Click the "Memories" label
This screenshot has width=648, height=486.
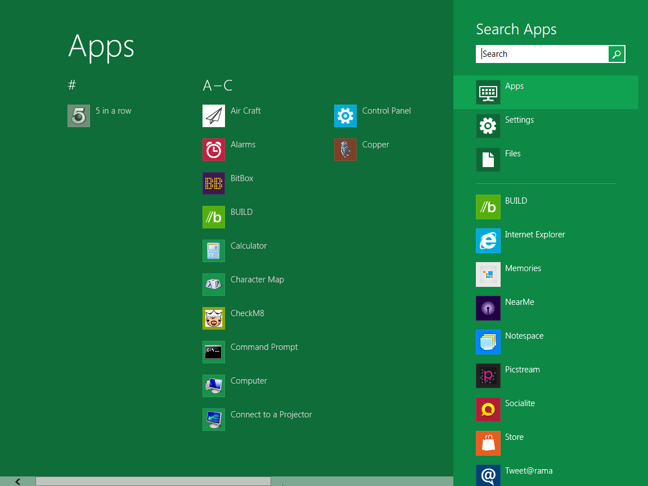[x=523, y=268]
